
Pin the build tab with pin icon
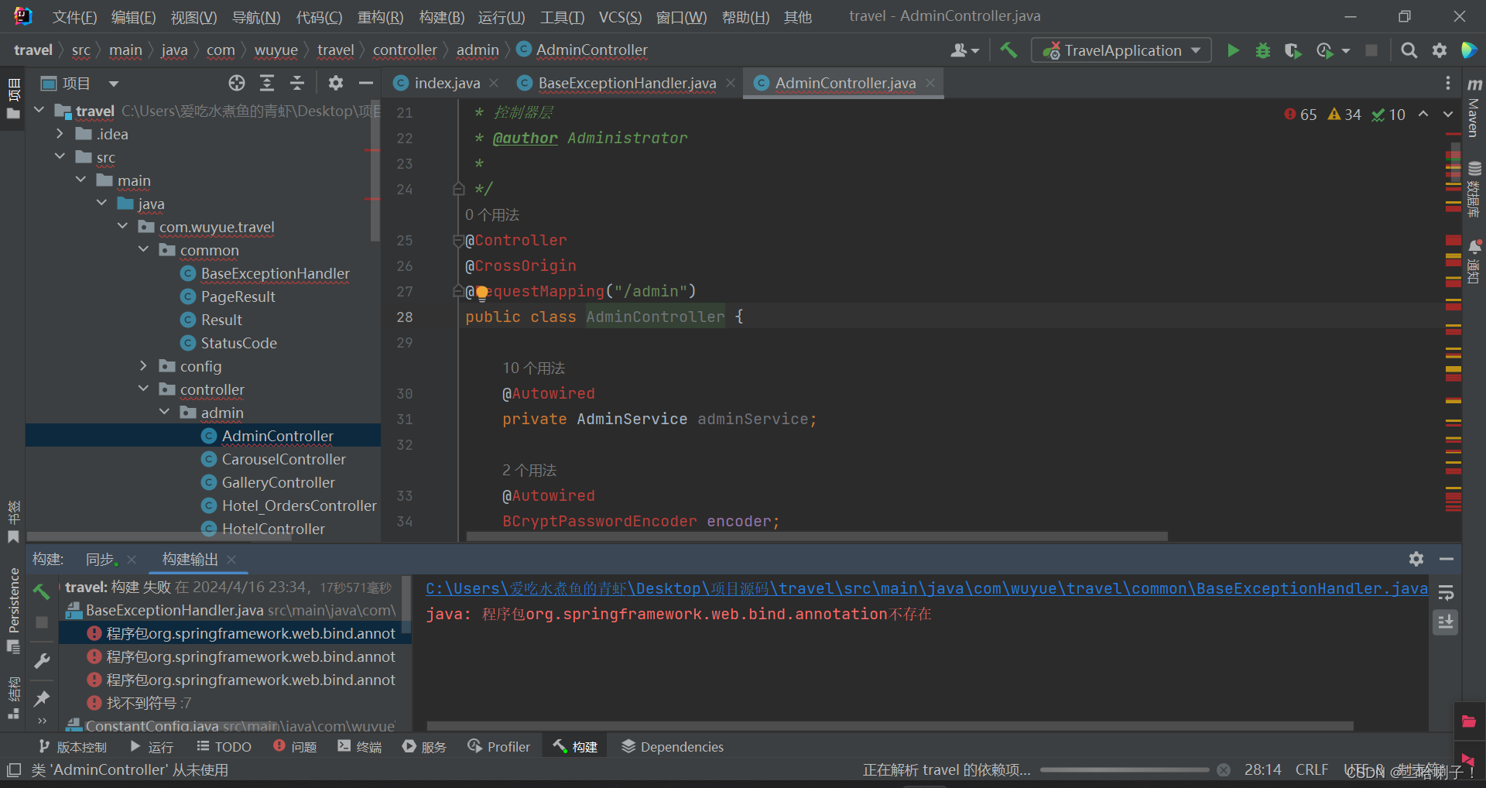(42, 698)
